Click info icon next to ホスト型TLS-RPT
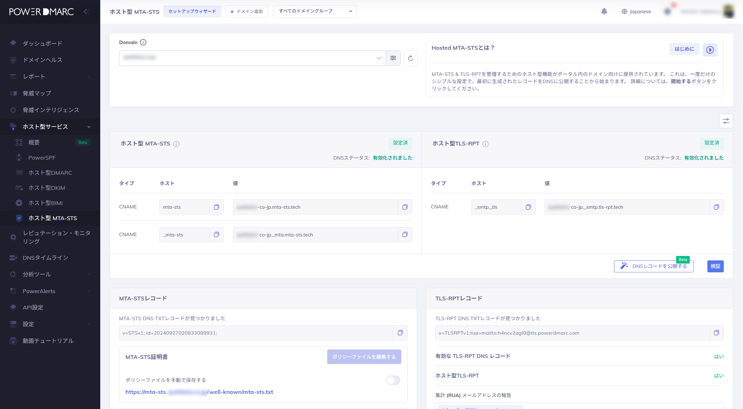Screen dimensions: 743x409 pyautogui.click(x=485, y=144)
